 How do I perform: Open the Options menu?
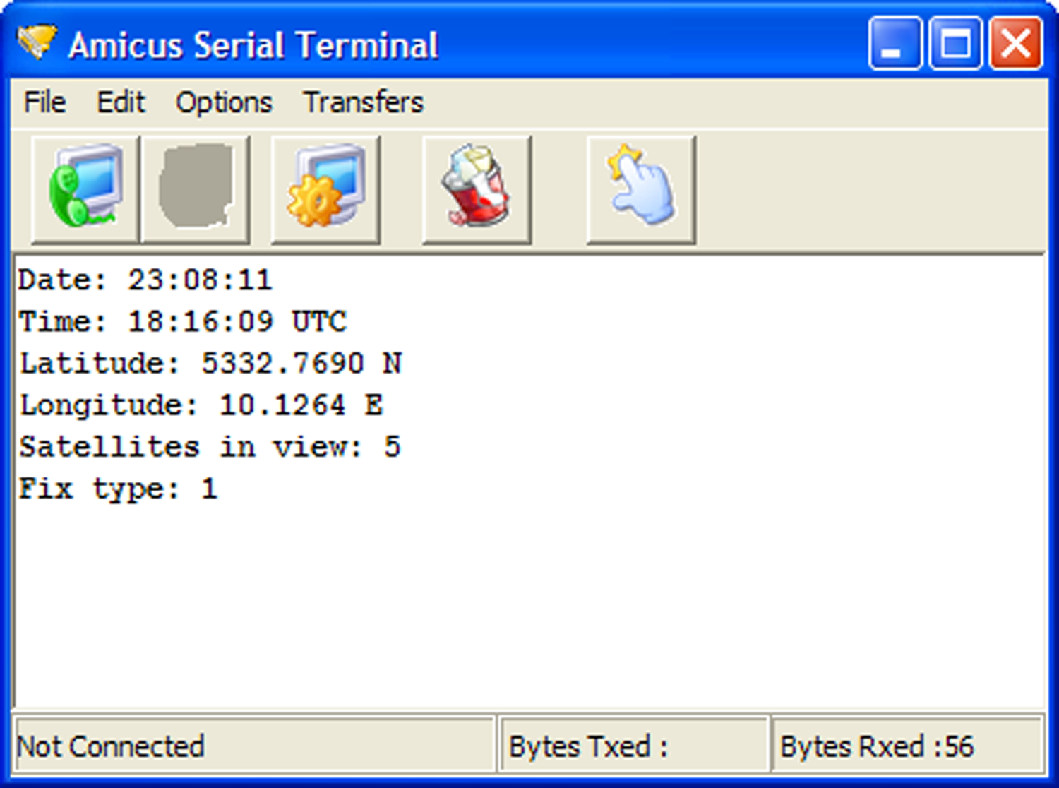coord(224,102)
